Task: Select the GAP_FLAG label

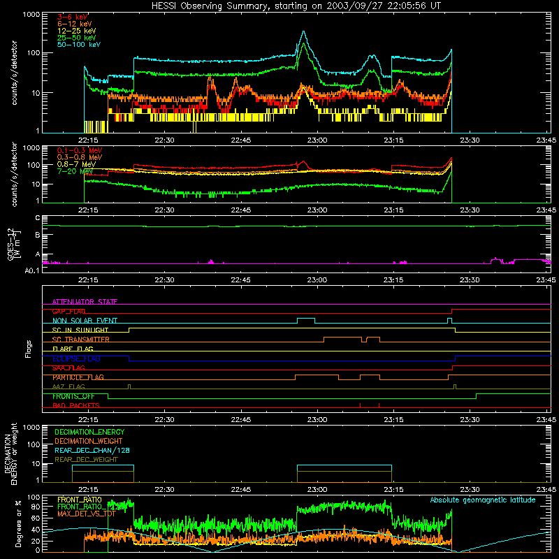Action: point(68,311)
